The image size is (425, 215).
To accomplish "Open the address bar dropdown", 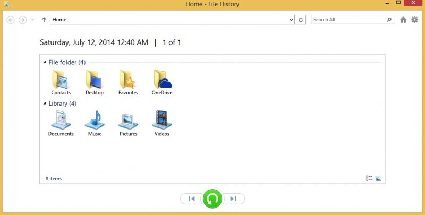I will click(x=291, y=20).
